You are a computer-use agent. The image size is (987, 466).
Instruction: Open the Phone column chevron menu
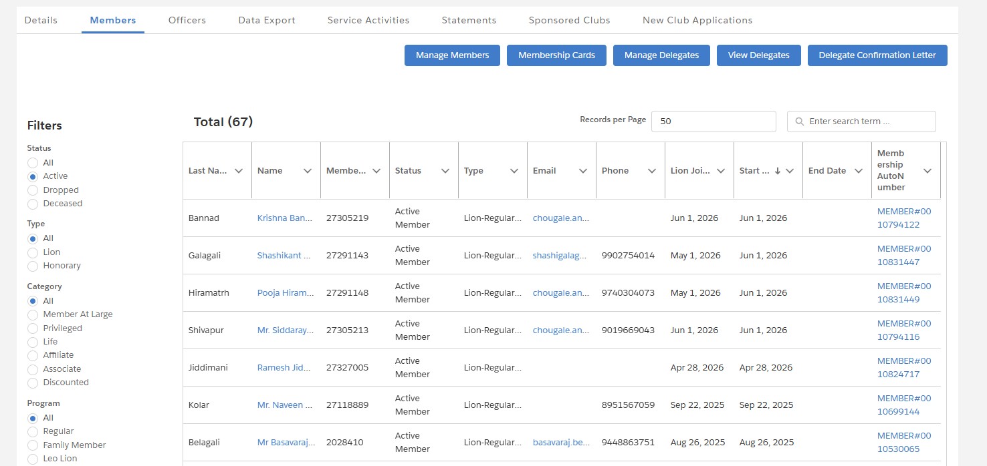652,171
